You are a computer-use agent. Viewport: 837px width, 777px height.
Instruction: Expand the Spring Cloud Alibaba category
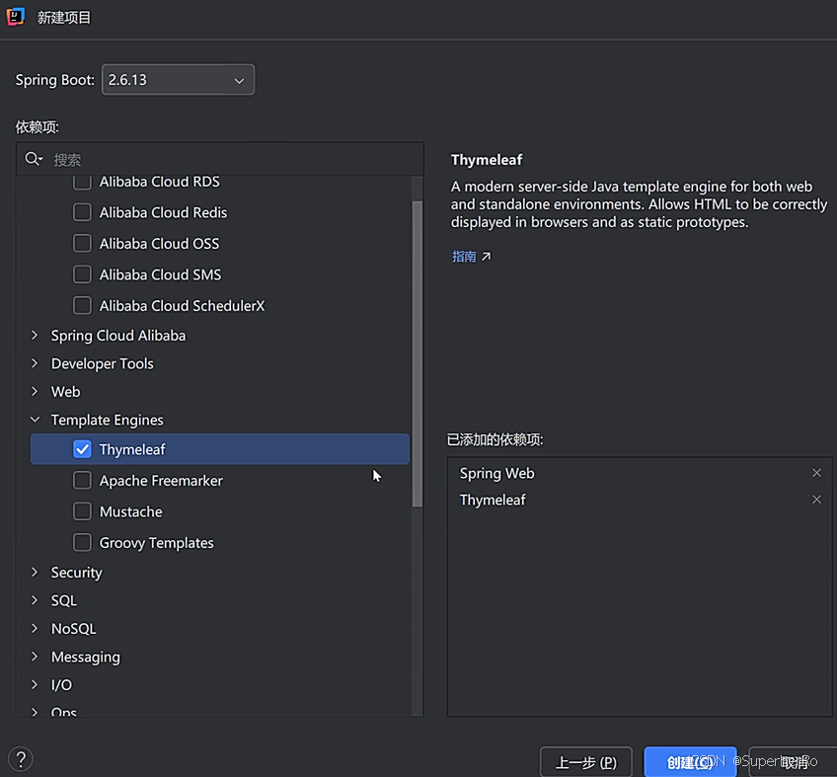point(35,335)
